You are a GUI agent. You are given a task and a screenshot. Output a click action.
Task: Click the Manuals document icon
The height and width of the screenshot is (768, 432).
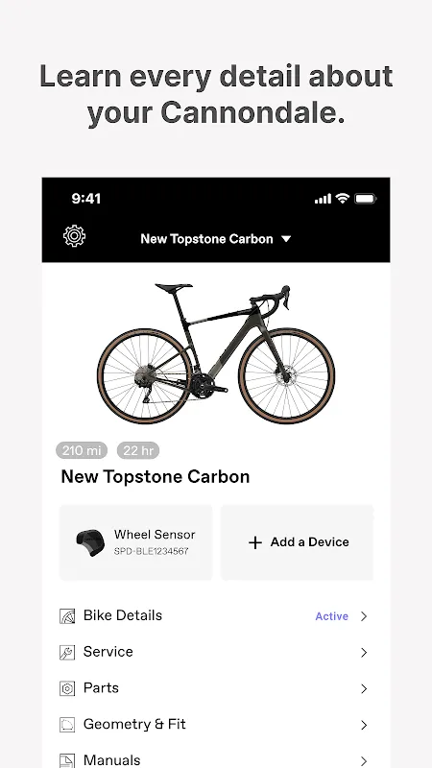click(x=67, y=760)
